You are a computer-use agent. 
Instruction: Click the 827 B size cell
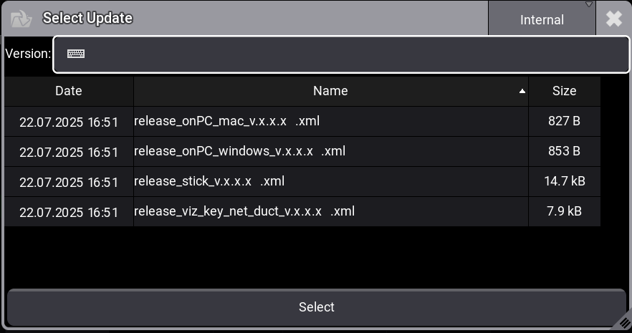[x=564, y=121]
